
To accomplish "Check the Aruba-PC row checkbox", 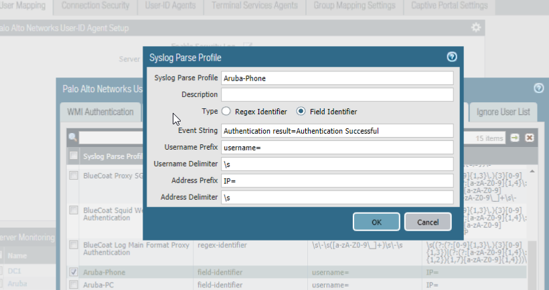I will tap(74, 285).
